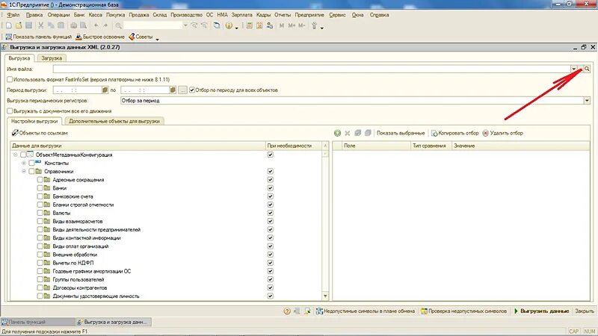598x336 pixels.
Task: Collapse the ОбъектМетаданныхКонфигурация tree node
Action: pos(16,155)
